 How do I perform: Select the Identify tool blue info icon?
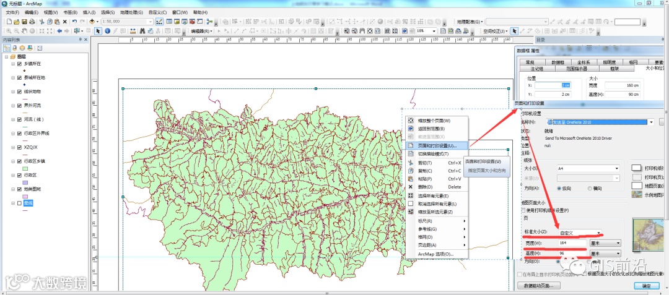108,31
